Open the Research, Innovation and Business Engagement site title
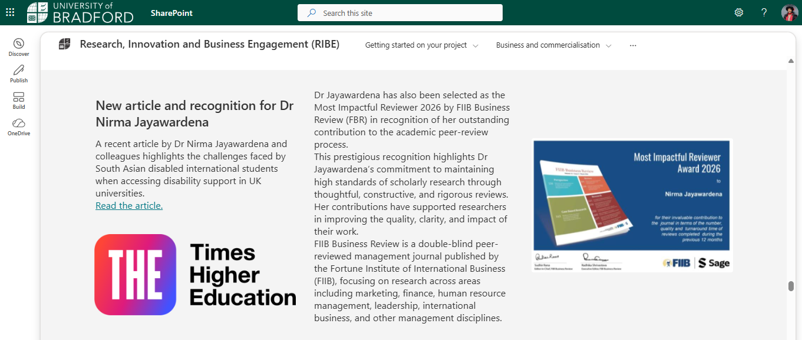This screenshot has height=340, width=802. (210, 44)
